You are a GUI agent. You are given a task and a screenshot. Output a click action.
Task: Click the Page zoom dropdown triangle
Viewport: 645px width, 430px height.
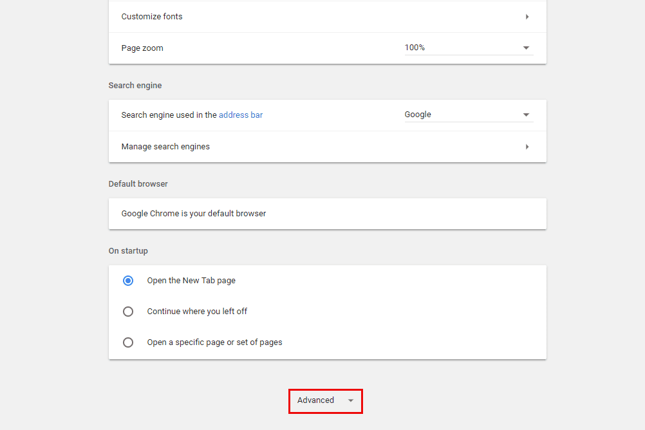point(526,48)
